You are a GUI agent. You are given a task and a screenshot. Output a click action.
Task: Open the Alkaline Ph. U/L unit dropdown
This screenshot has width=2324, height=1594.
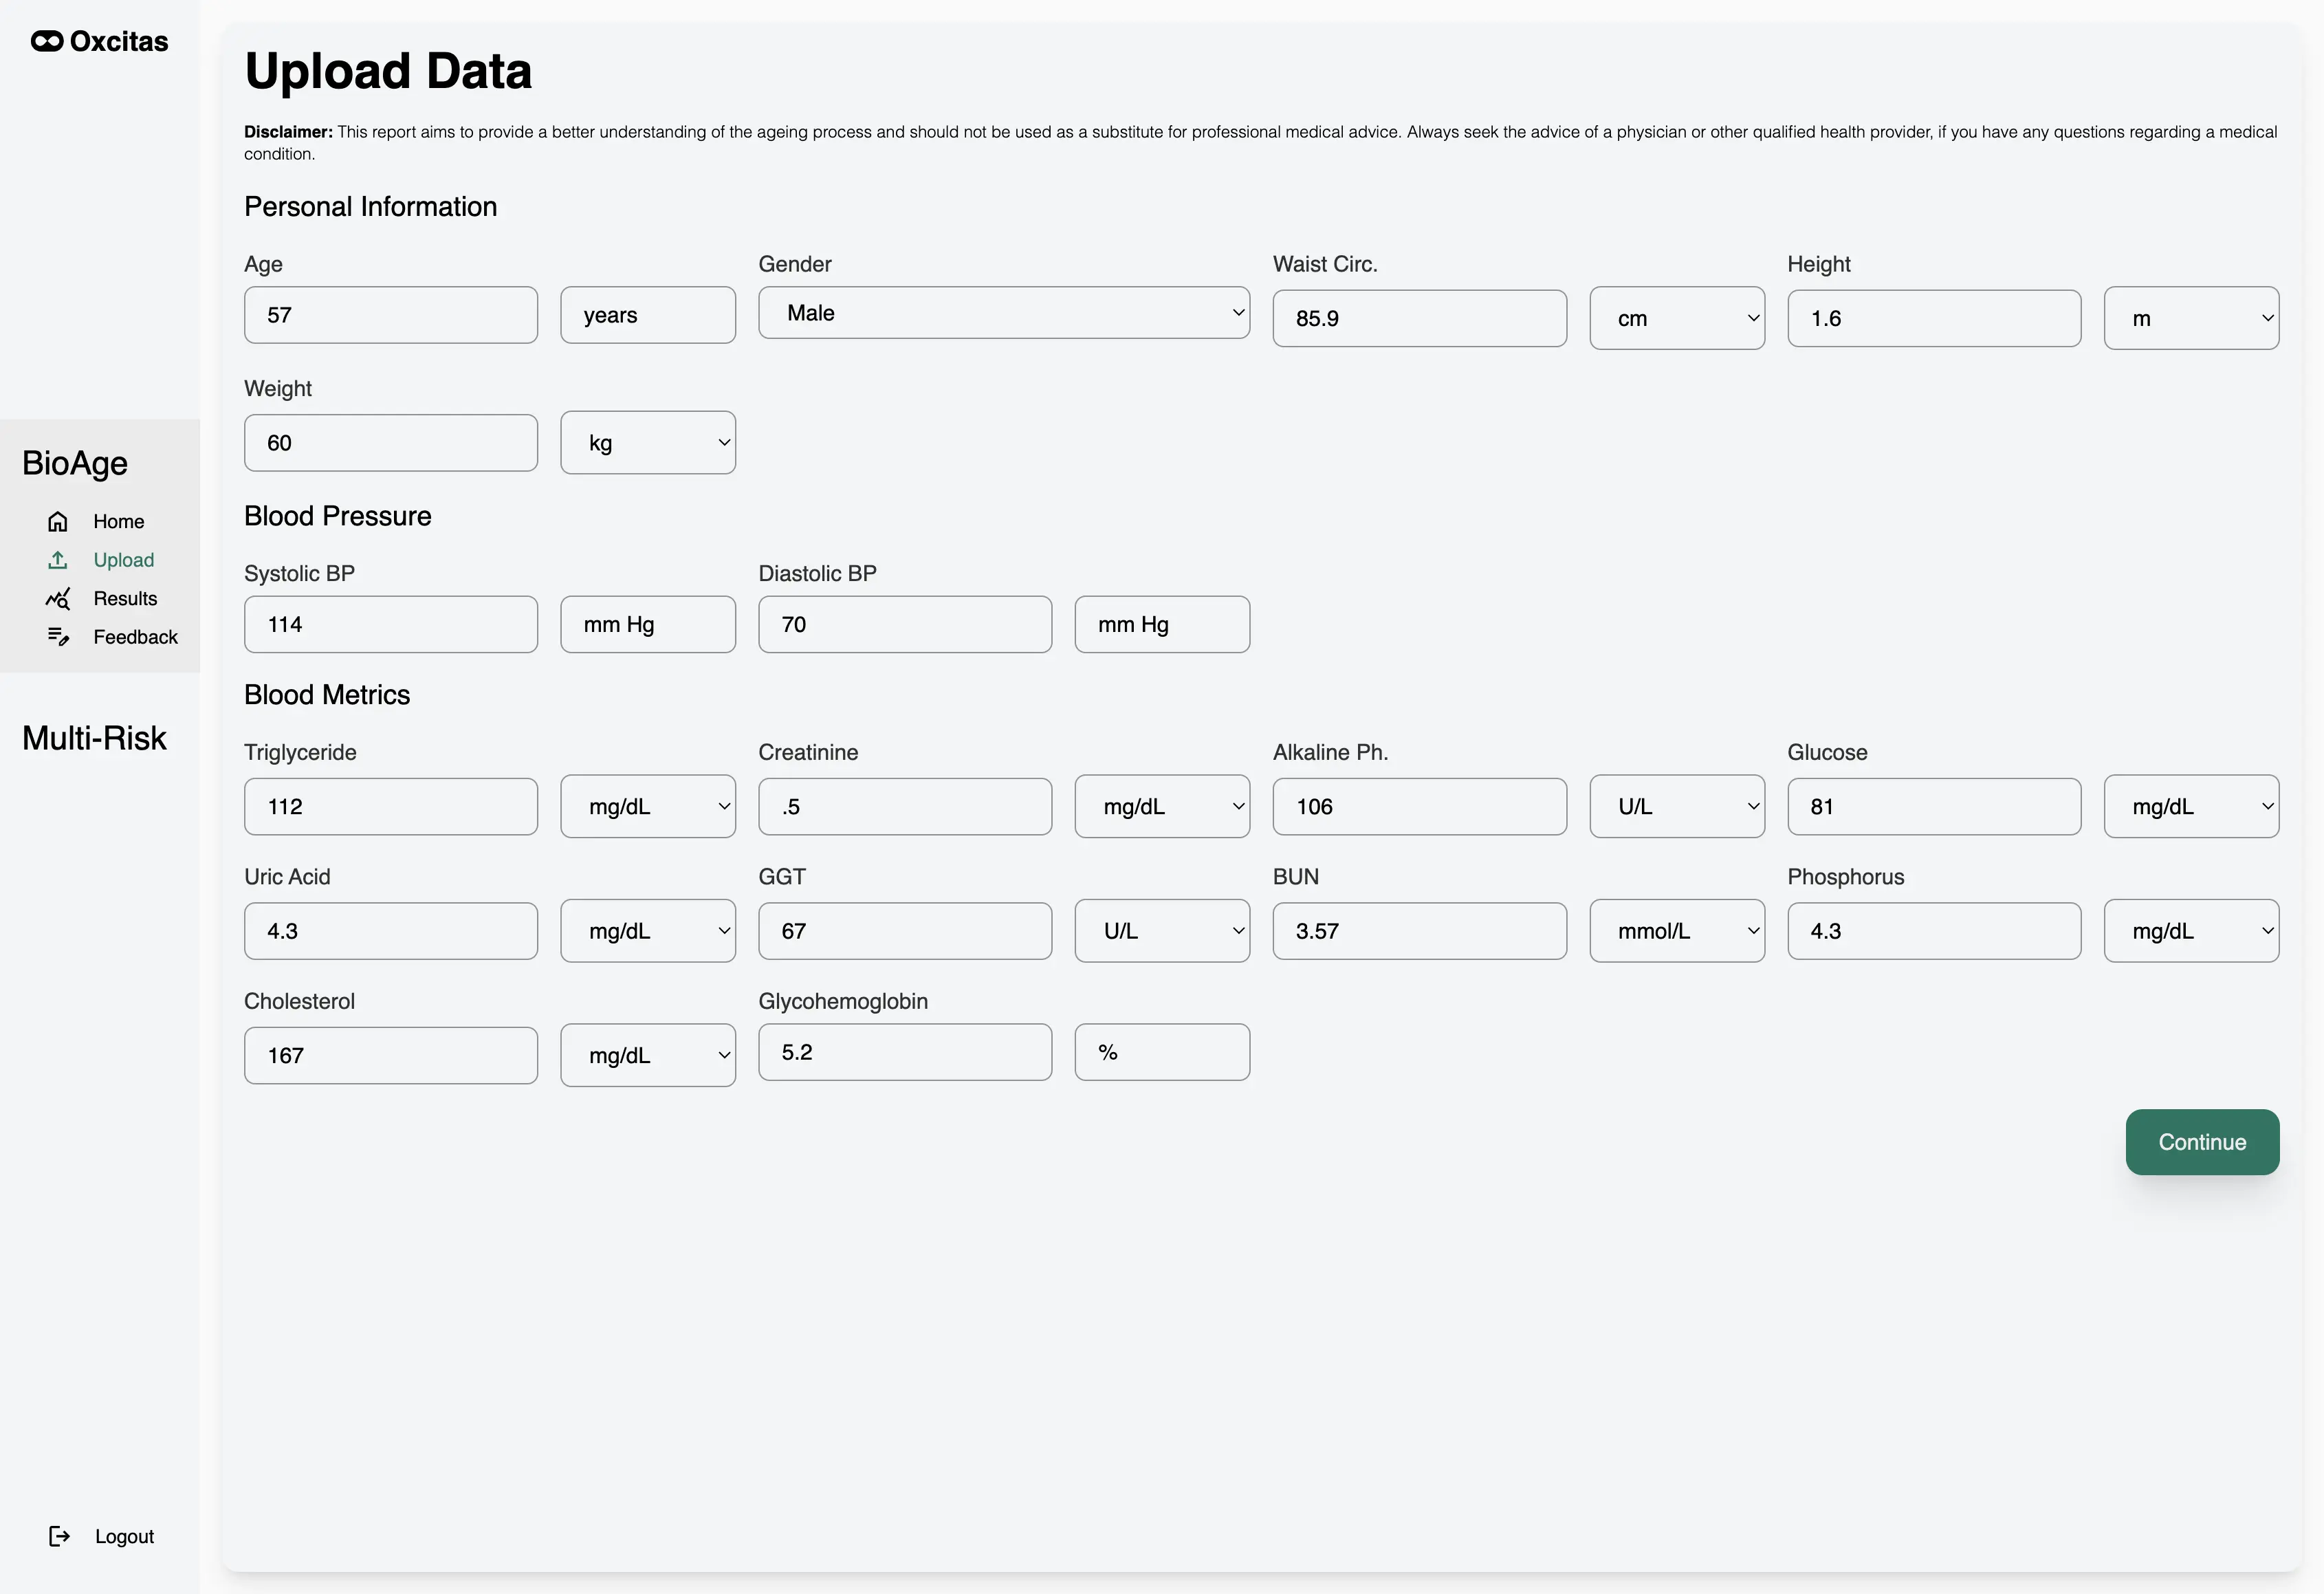pos(1677,806)
